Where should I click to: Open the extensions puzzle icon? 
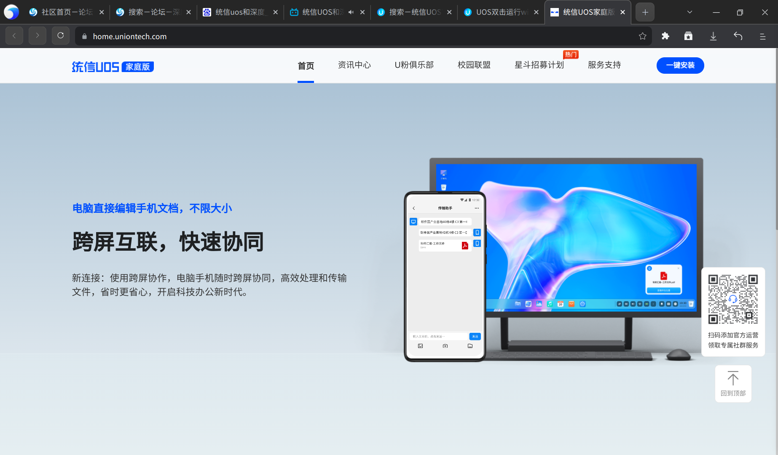pos(665,36)
